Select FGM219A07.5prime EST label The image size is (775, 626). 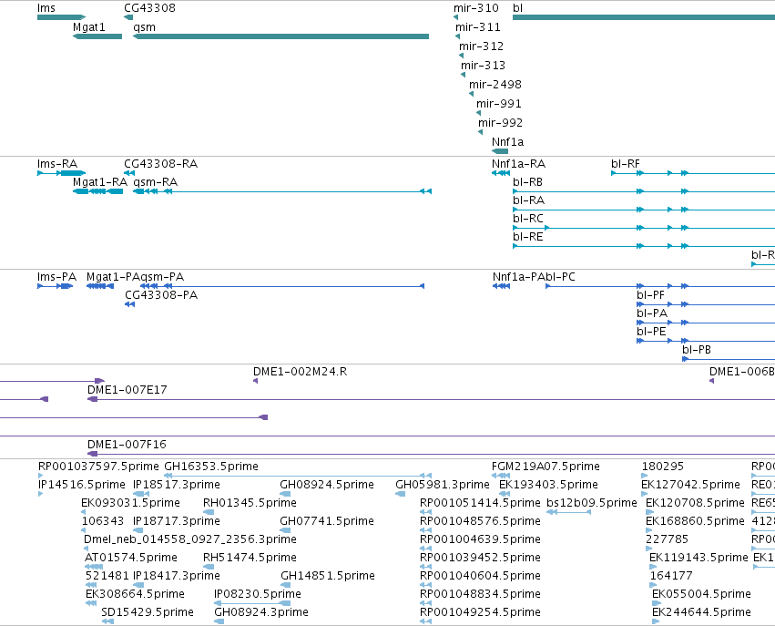coord(546,467)
